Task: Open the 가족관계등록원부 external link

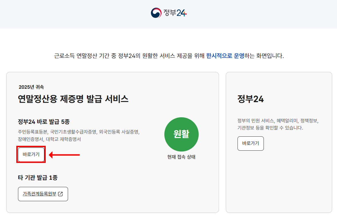Action: point(43,194)
